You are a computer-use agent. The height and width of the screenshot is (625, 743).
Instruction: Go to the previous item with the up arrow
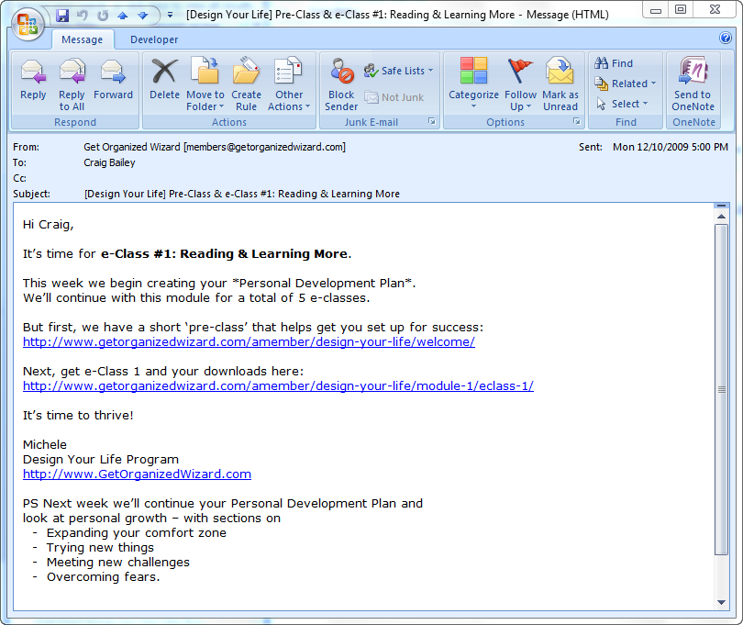[123, 16]
